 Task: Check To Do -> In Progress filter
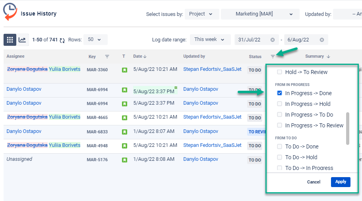click(x=279, y=168)
